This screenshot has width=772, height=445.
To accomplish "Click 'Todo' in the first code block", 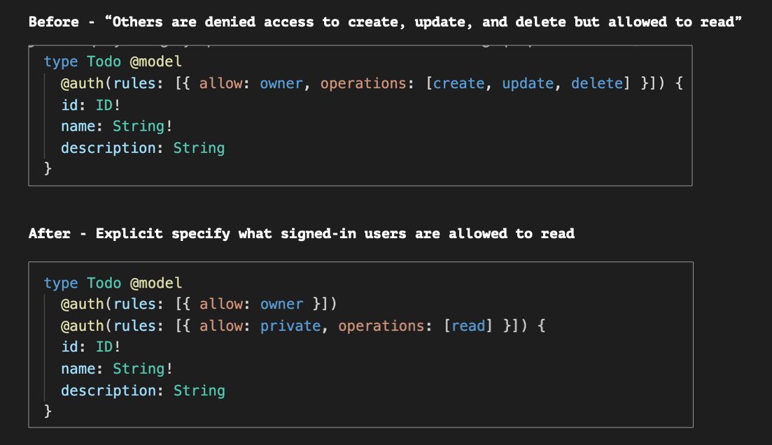I will coord(104,61).
